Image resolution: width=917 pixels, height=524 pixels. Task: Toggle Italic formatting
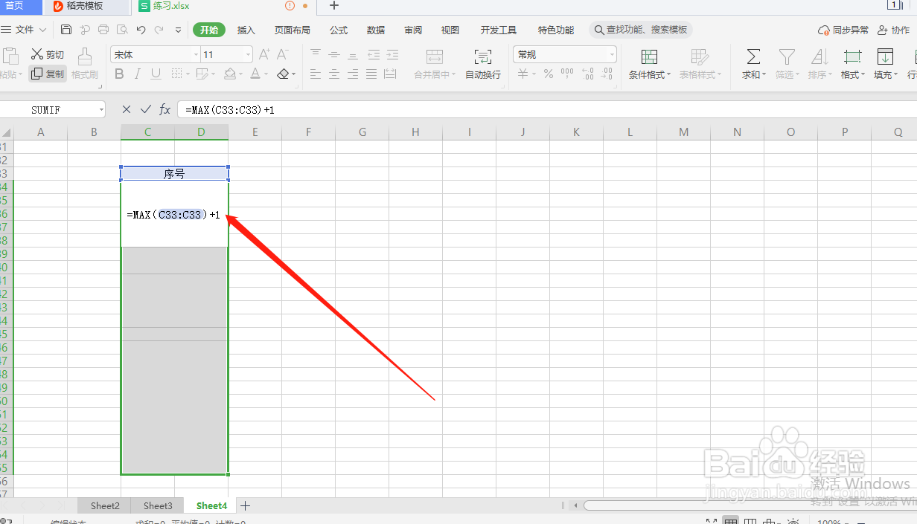pos(138,74)
